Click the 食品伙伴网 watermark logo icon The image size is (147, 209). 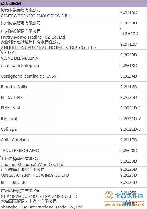(109, 195)
